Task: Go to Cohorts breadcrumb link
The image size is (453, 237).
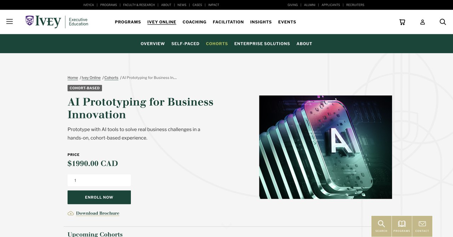Action: point(111,78)
